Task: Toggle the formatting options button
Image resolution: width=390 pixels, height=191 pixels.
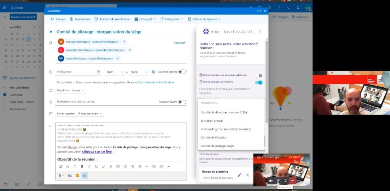Action: point(84,176)
